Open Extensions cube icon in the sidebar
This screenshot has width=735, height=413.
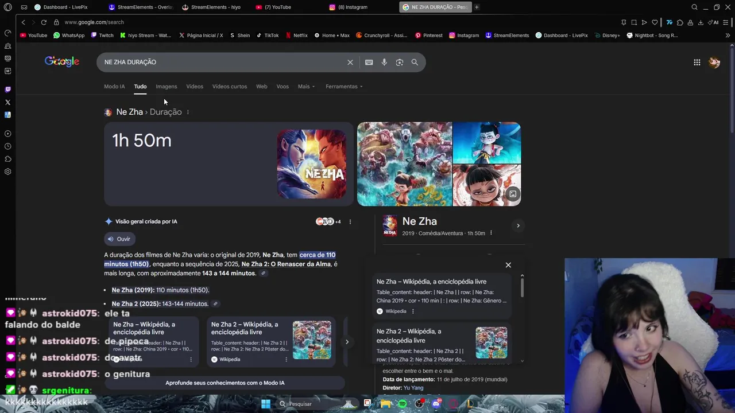pyautogui.click(x=7, y=159)
